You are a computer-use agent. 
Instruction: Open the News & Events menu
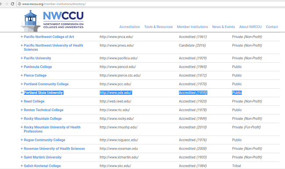coord(224,27)
